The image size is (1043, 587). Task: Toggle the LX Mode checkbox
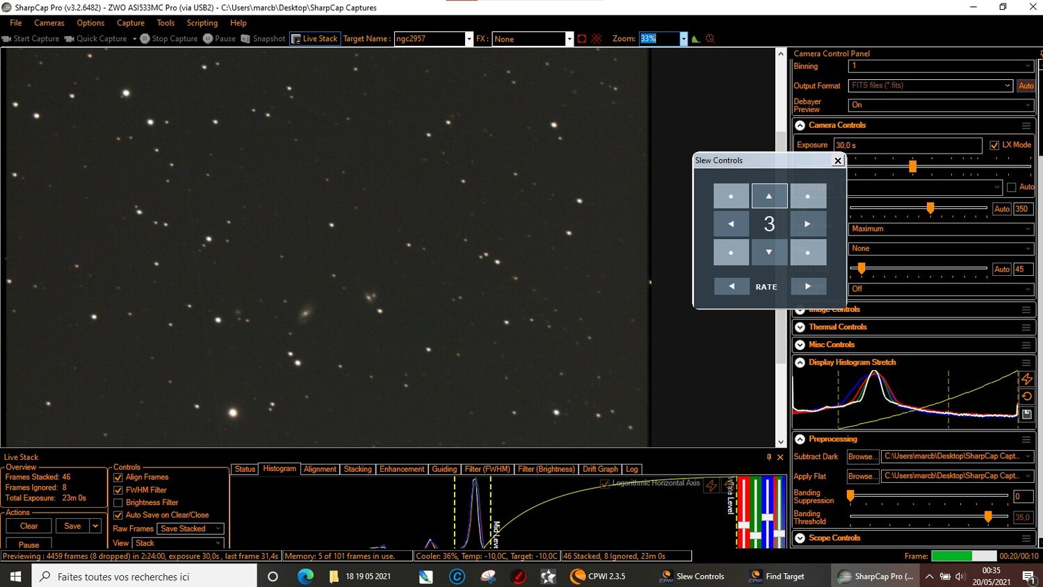(x=994, y=144)
